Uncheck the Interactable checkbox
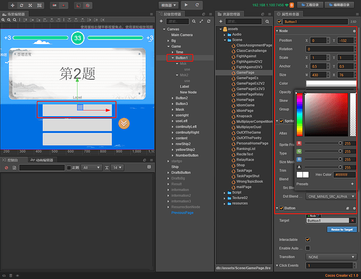The height and width of the screenshot is (279, 361). pyautogui.click(x=308, y=239)
